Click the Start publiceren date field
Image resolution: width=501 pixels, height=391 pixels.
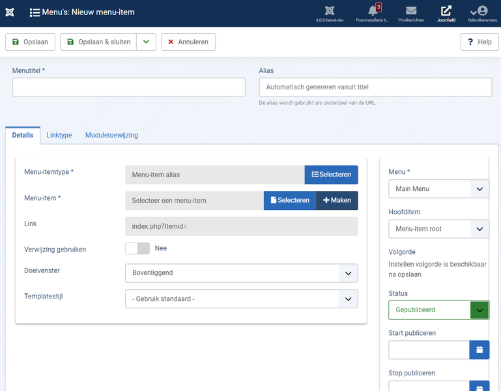pos(429,350)
